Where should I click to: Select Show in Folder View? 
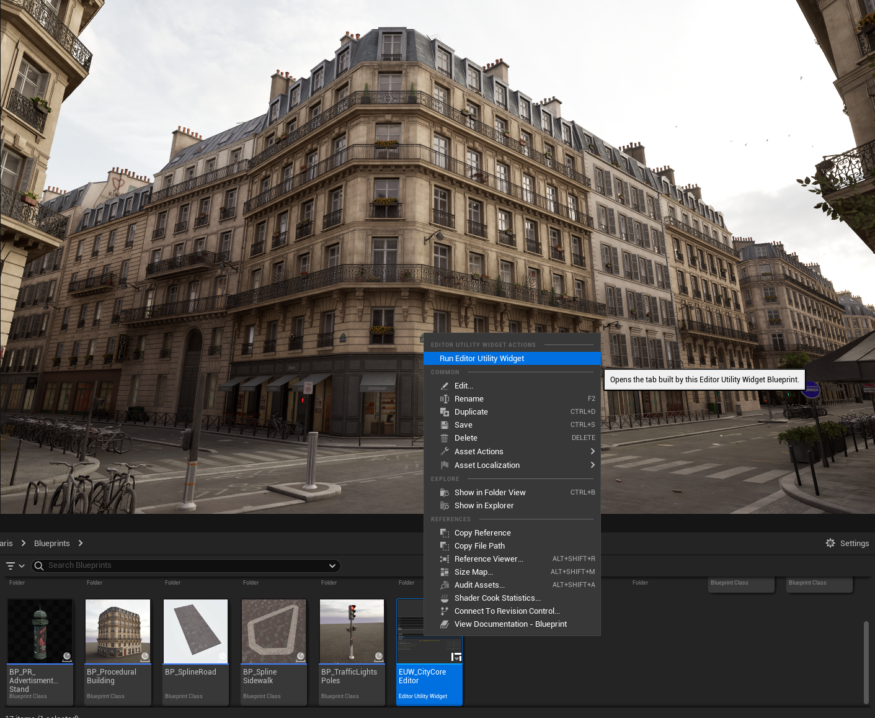(x=489, y=493)
